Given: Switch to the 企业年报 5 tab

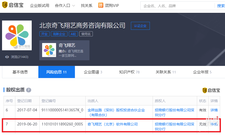Looking at the screenshot, I should pos(202,72).
